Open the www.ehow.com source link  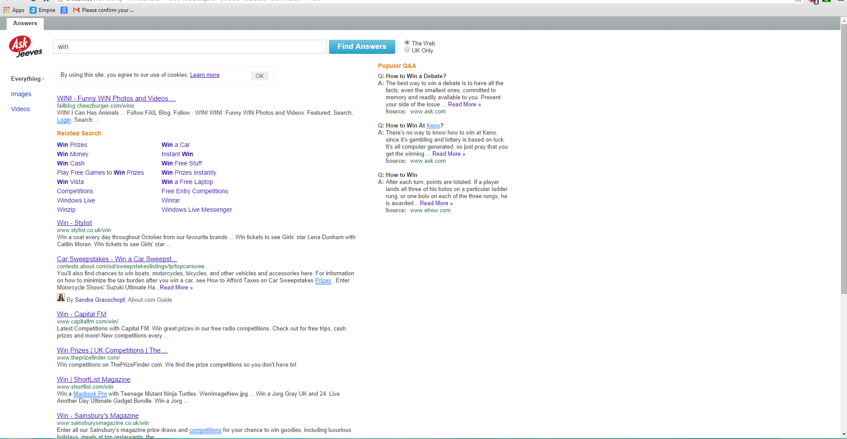tap(430, 210)
